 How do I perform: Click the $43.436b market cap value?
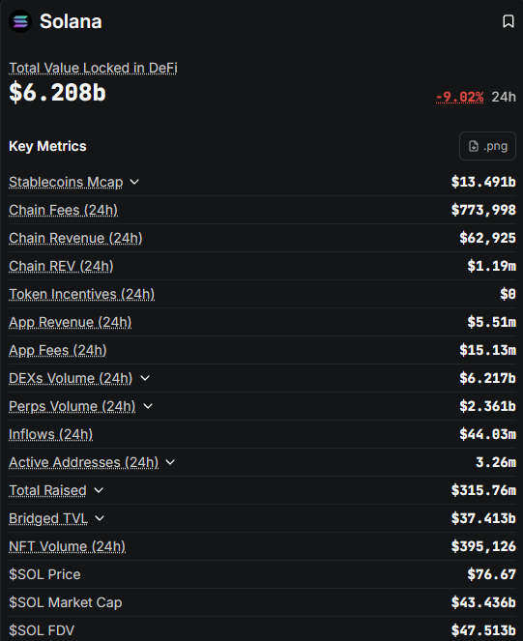(483, 602)
